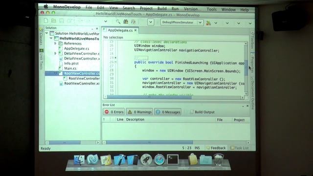Open the Build menu
Screen dimensions: 313x176
pos(162,8)
